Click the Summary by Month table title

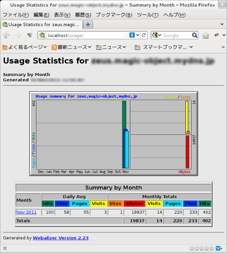[x=114, y=188]
